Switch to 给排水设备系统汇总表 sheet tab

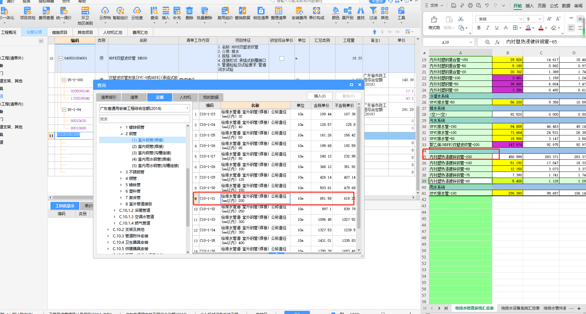(520, 308)
